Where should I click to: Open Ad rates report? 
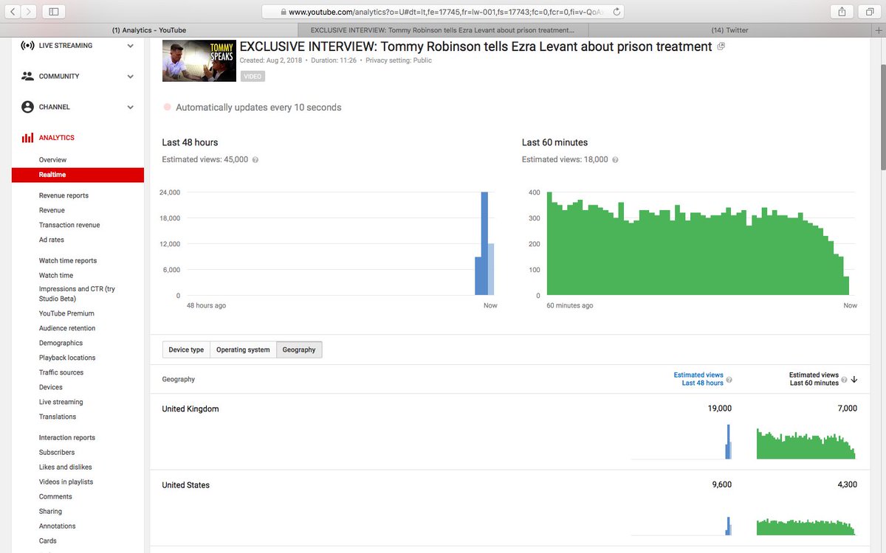point(52,240)
